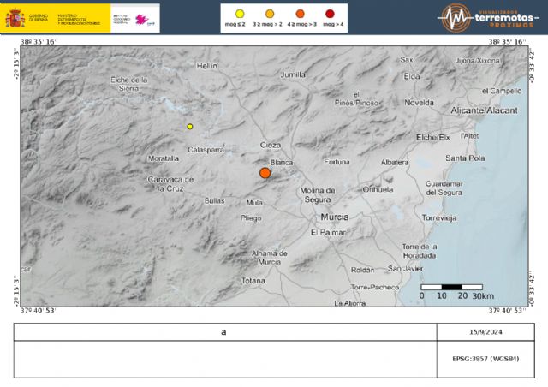Click the Murcia city label on map
The height and width of the screenshot is (387, 548).
334,217
